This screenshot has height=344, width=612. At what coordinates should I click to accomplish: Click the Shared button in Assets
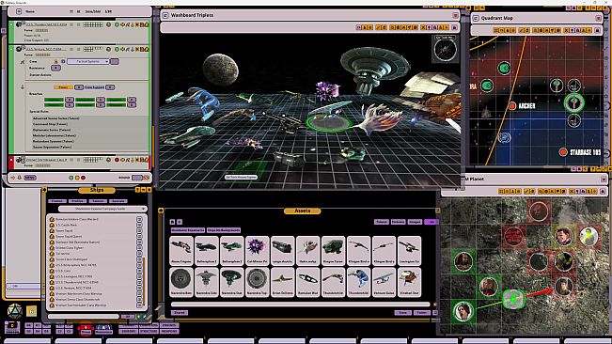coord(180,313)
